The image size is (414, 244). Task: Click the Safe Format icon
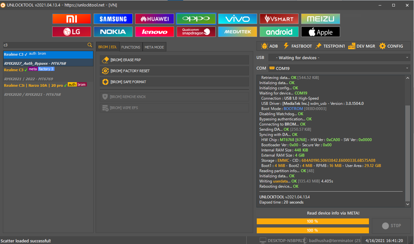[105, 82]
